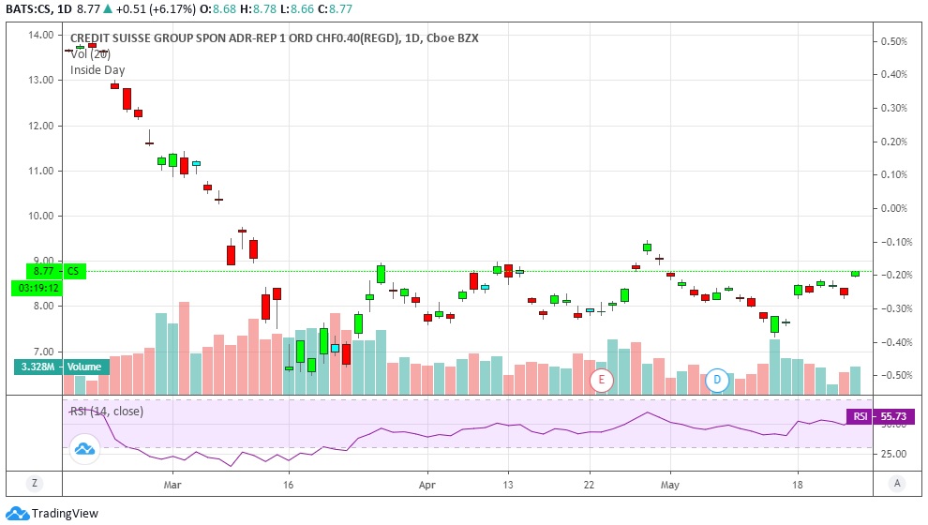Click the cloud icon in the RSI pane
The height and width of the screenshot is (525, 928).
pyautogui.click(x=84, y=449)
